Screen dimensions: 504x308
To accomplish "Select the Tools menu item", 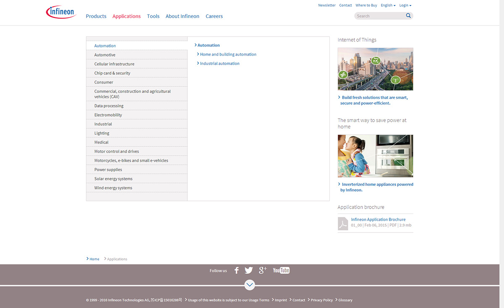I will [x=153, y=16].
